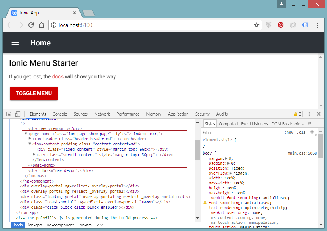Open the DevTools customize three-dot menu
The image size is (327, 231).
[x=309, y=114]
